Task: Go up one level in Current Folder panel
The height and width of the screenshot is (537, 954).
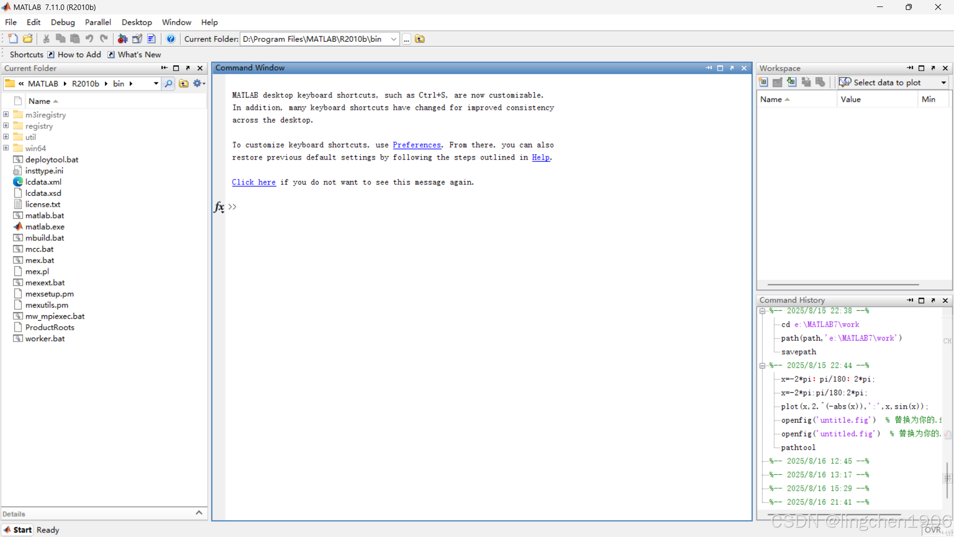Action: [184, 84]
